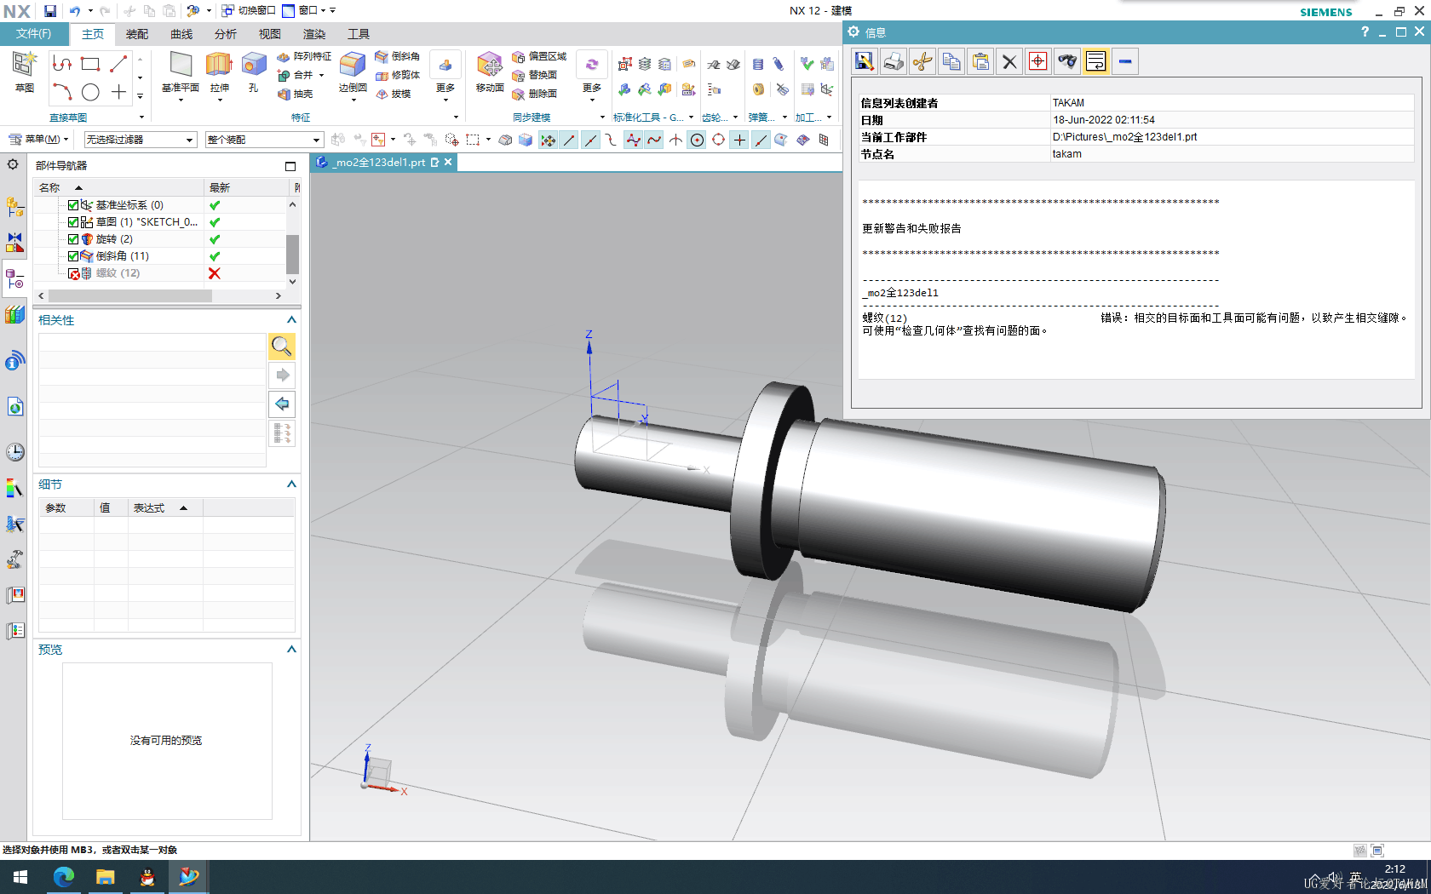Open the 文件(F) menu
This screenshot has height=894, width=1431.
pos(33,33)
